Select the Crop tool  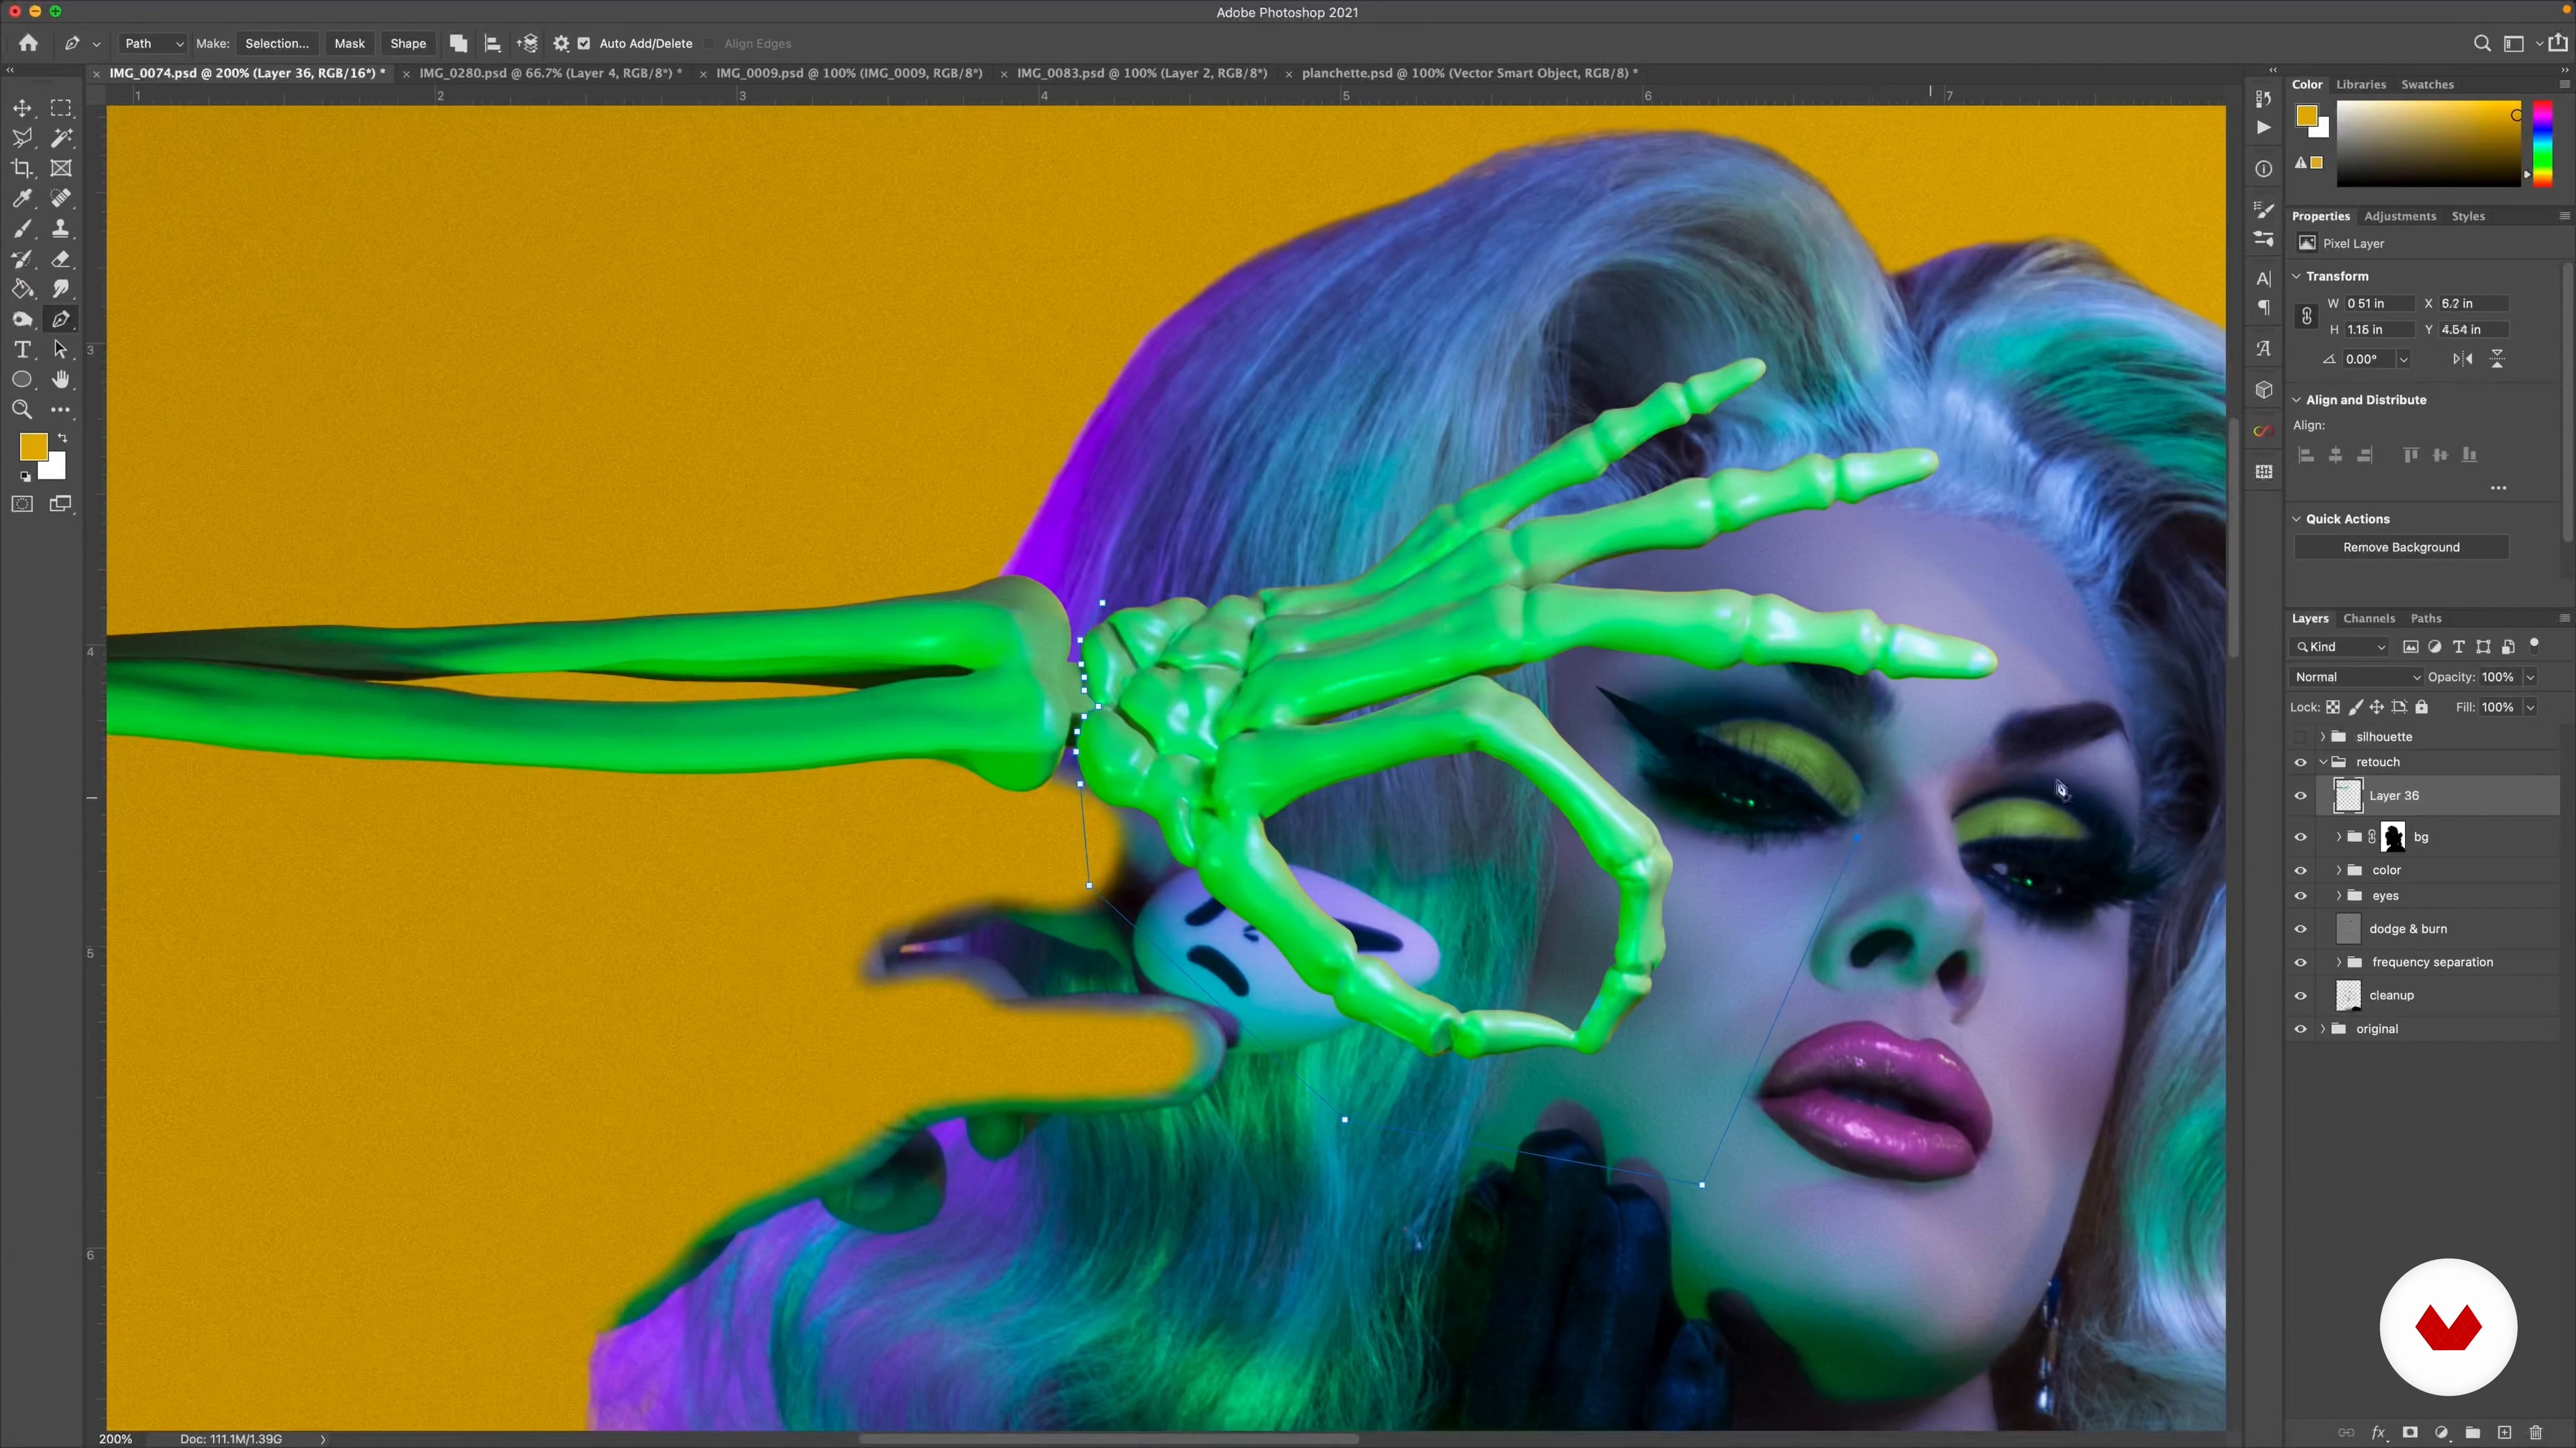pos(22,168)
